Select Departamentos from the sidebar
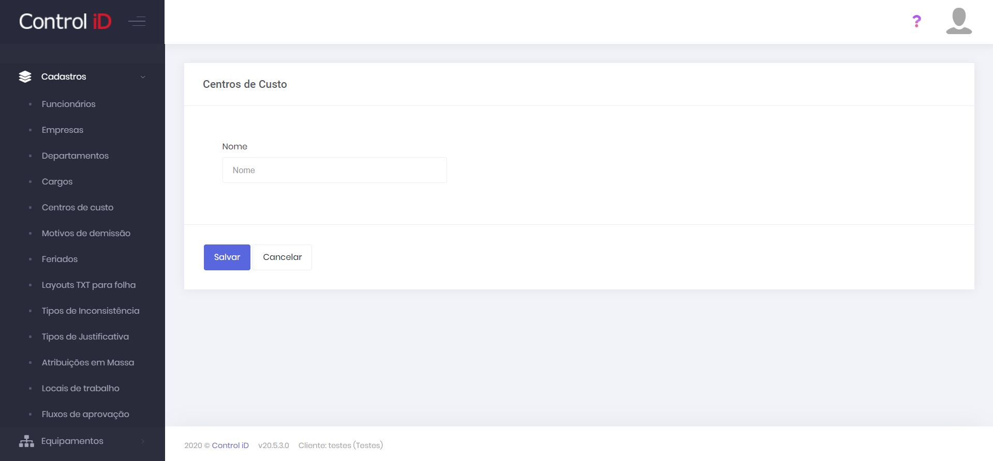This screenshot has width=993, height=461. tap(75, 156)
